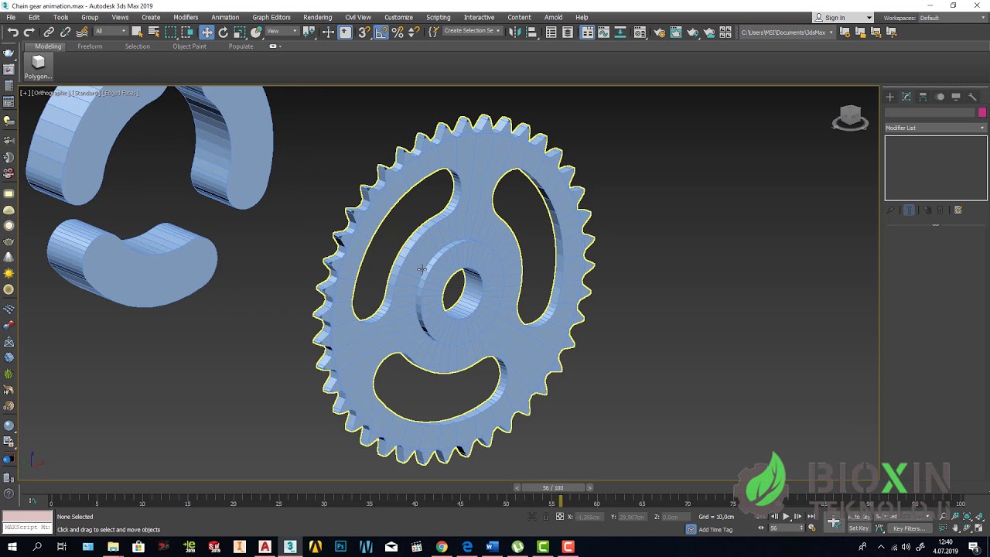Viewport: 990px width, 557px height.
Task: Switch to the Object Paint ribbon tab
Action: (x=189, y=46)
